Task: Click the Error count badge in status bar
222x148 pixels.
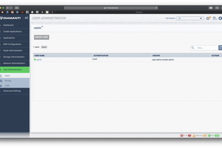Action: pyautogui.click(x=189, y=135)
